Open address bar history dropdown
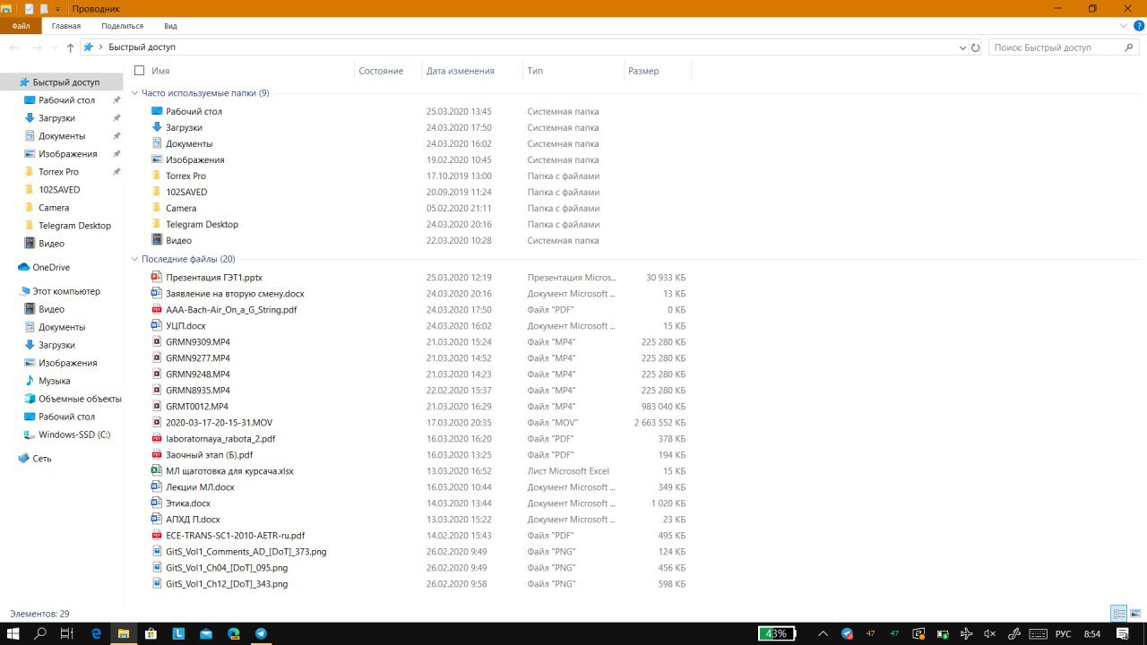1147x645 pixels. 963,47
